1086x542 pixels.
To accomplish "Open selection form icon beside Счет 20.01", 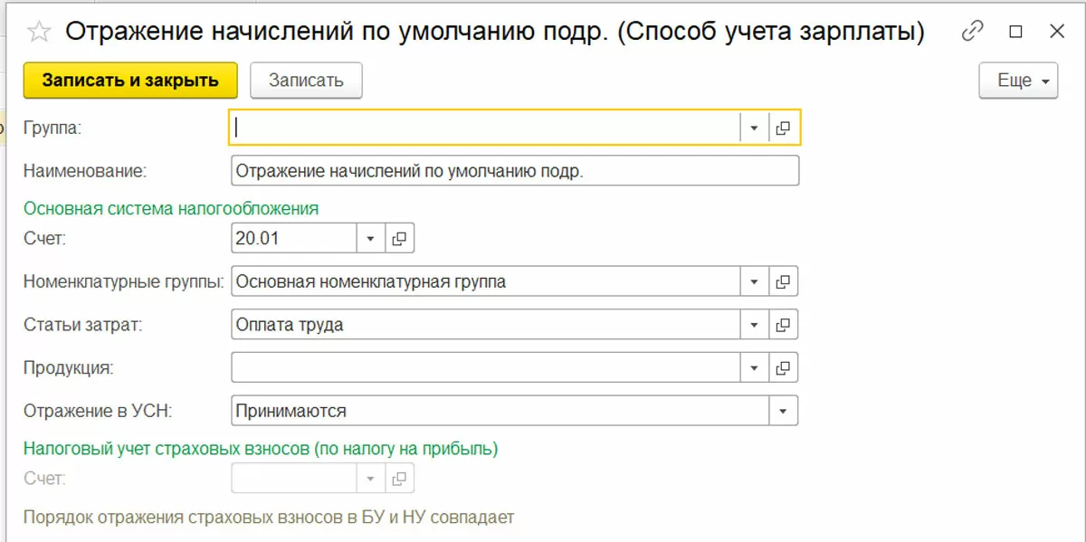I will (399, 239).
